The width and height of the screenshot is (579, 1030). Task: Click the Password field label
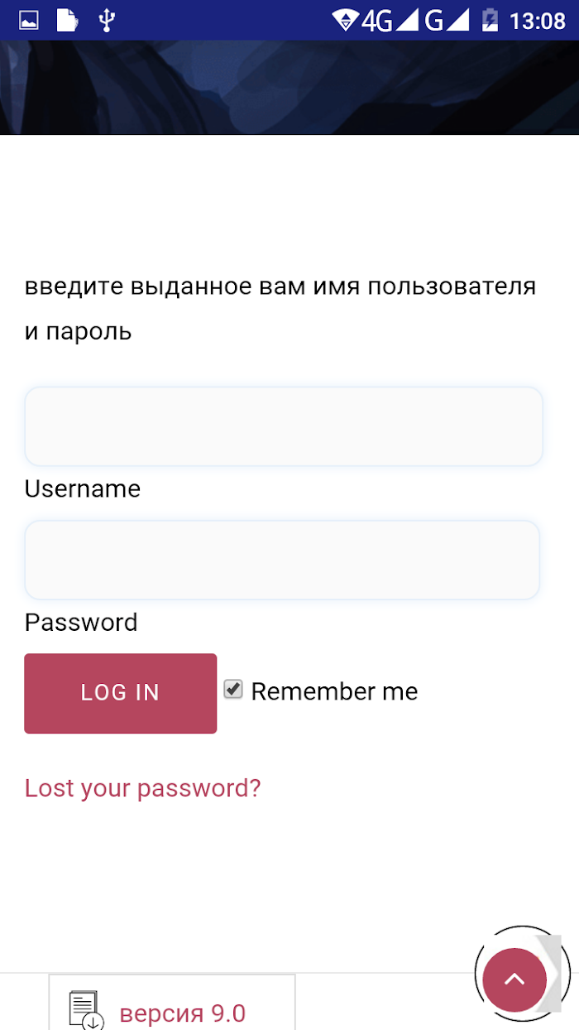click(81, 622)
